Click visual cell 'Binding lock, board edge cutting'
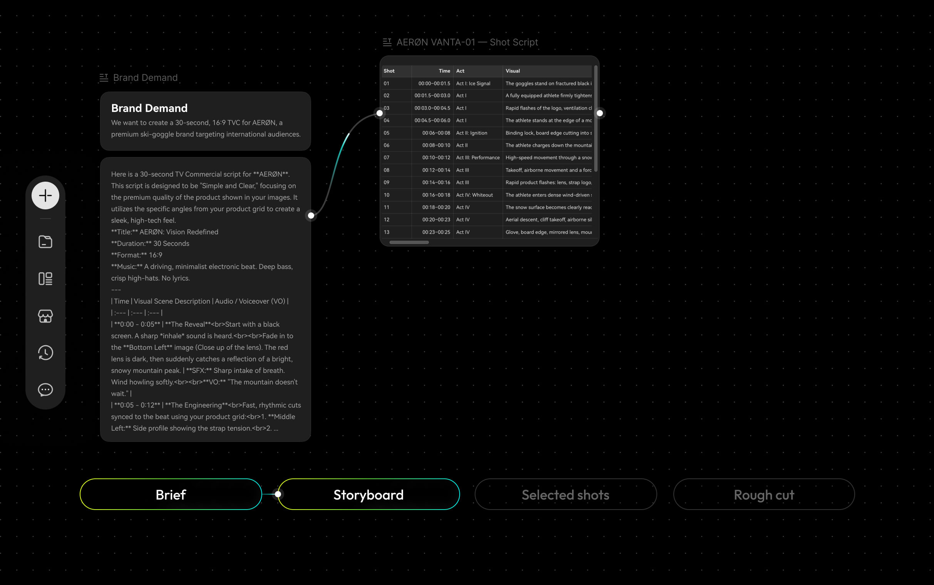This screenshot has height=585, width=934. tap(547, 133)
